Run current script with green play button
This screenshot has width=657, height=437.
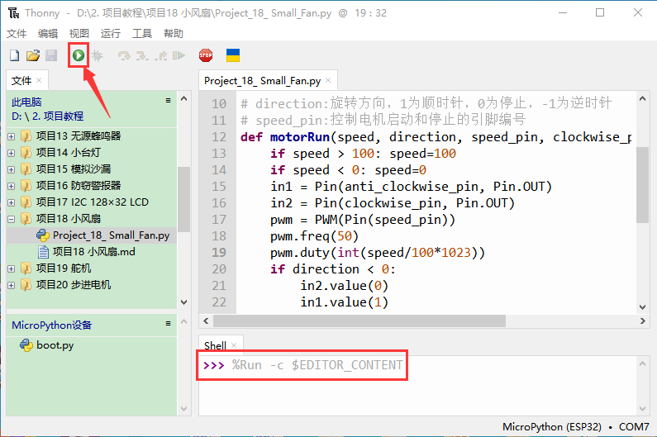point(78,55)
